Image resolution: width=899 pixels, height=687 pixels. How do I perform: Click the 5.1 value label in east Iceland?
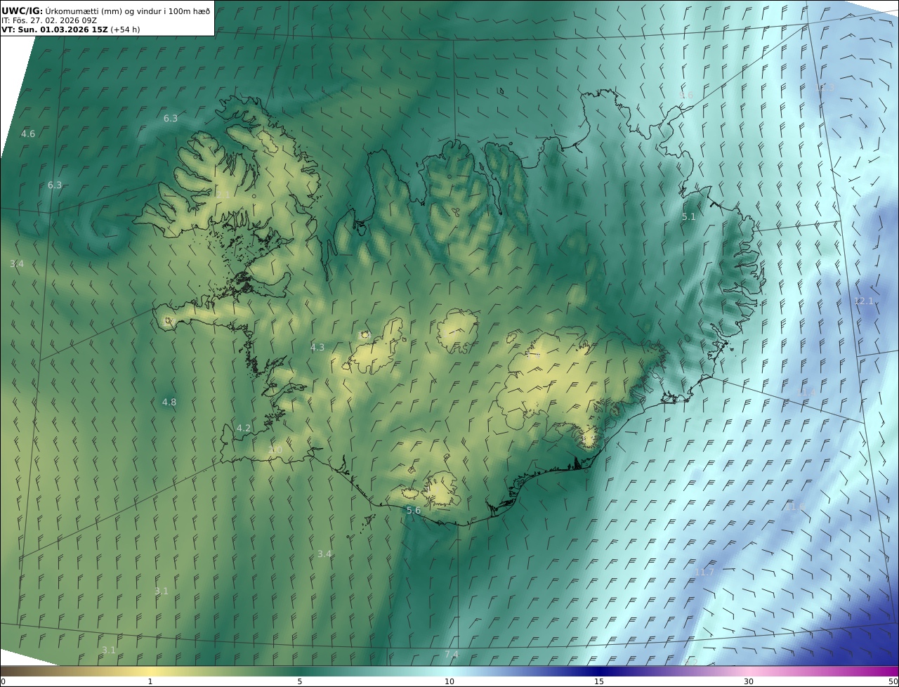(688, 217)
